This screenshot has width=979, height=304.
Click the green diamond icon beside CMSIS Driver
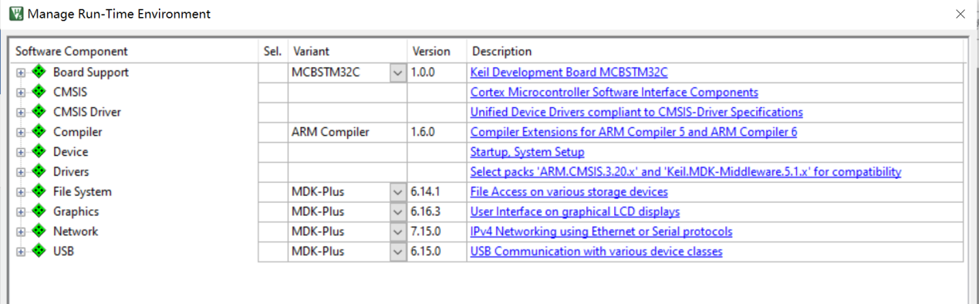39,112
